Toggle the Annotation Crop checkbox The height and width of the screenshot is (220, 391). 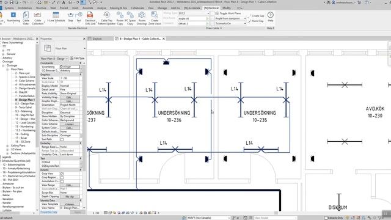click(62, 182)
